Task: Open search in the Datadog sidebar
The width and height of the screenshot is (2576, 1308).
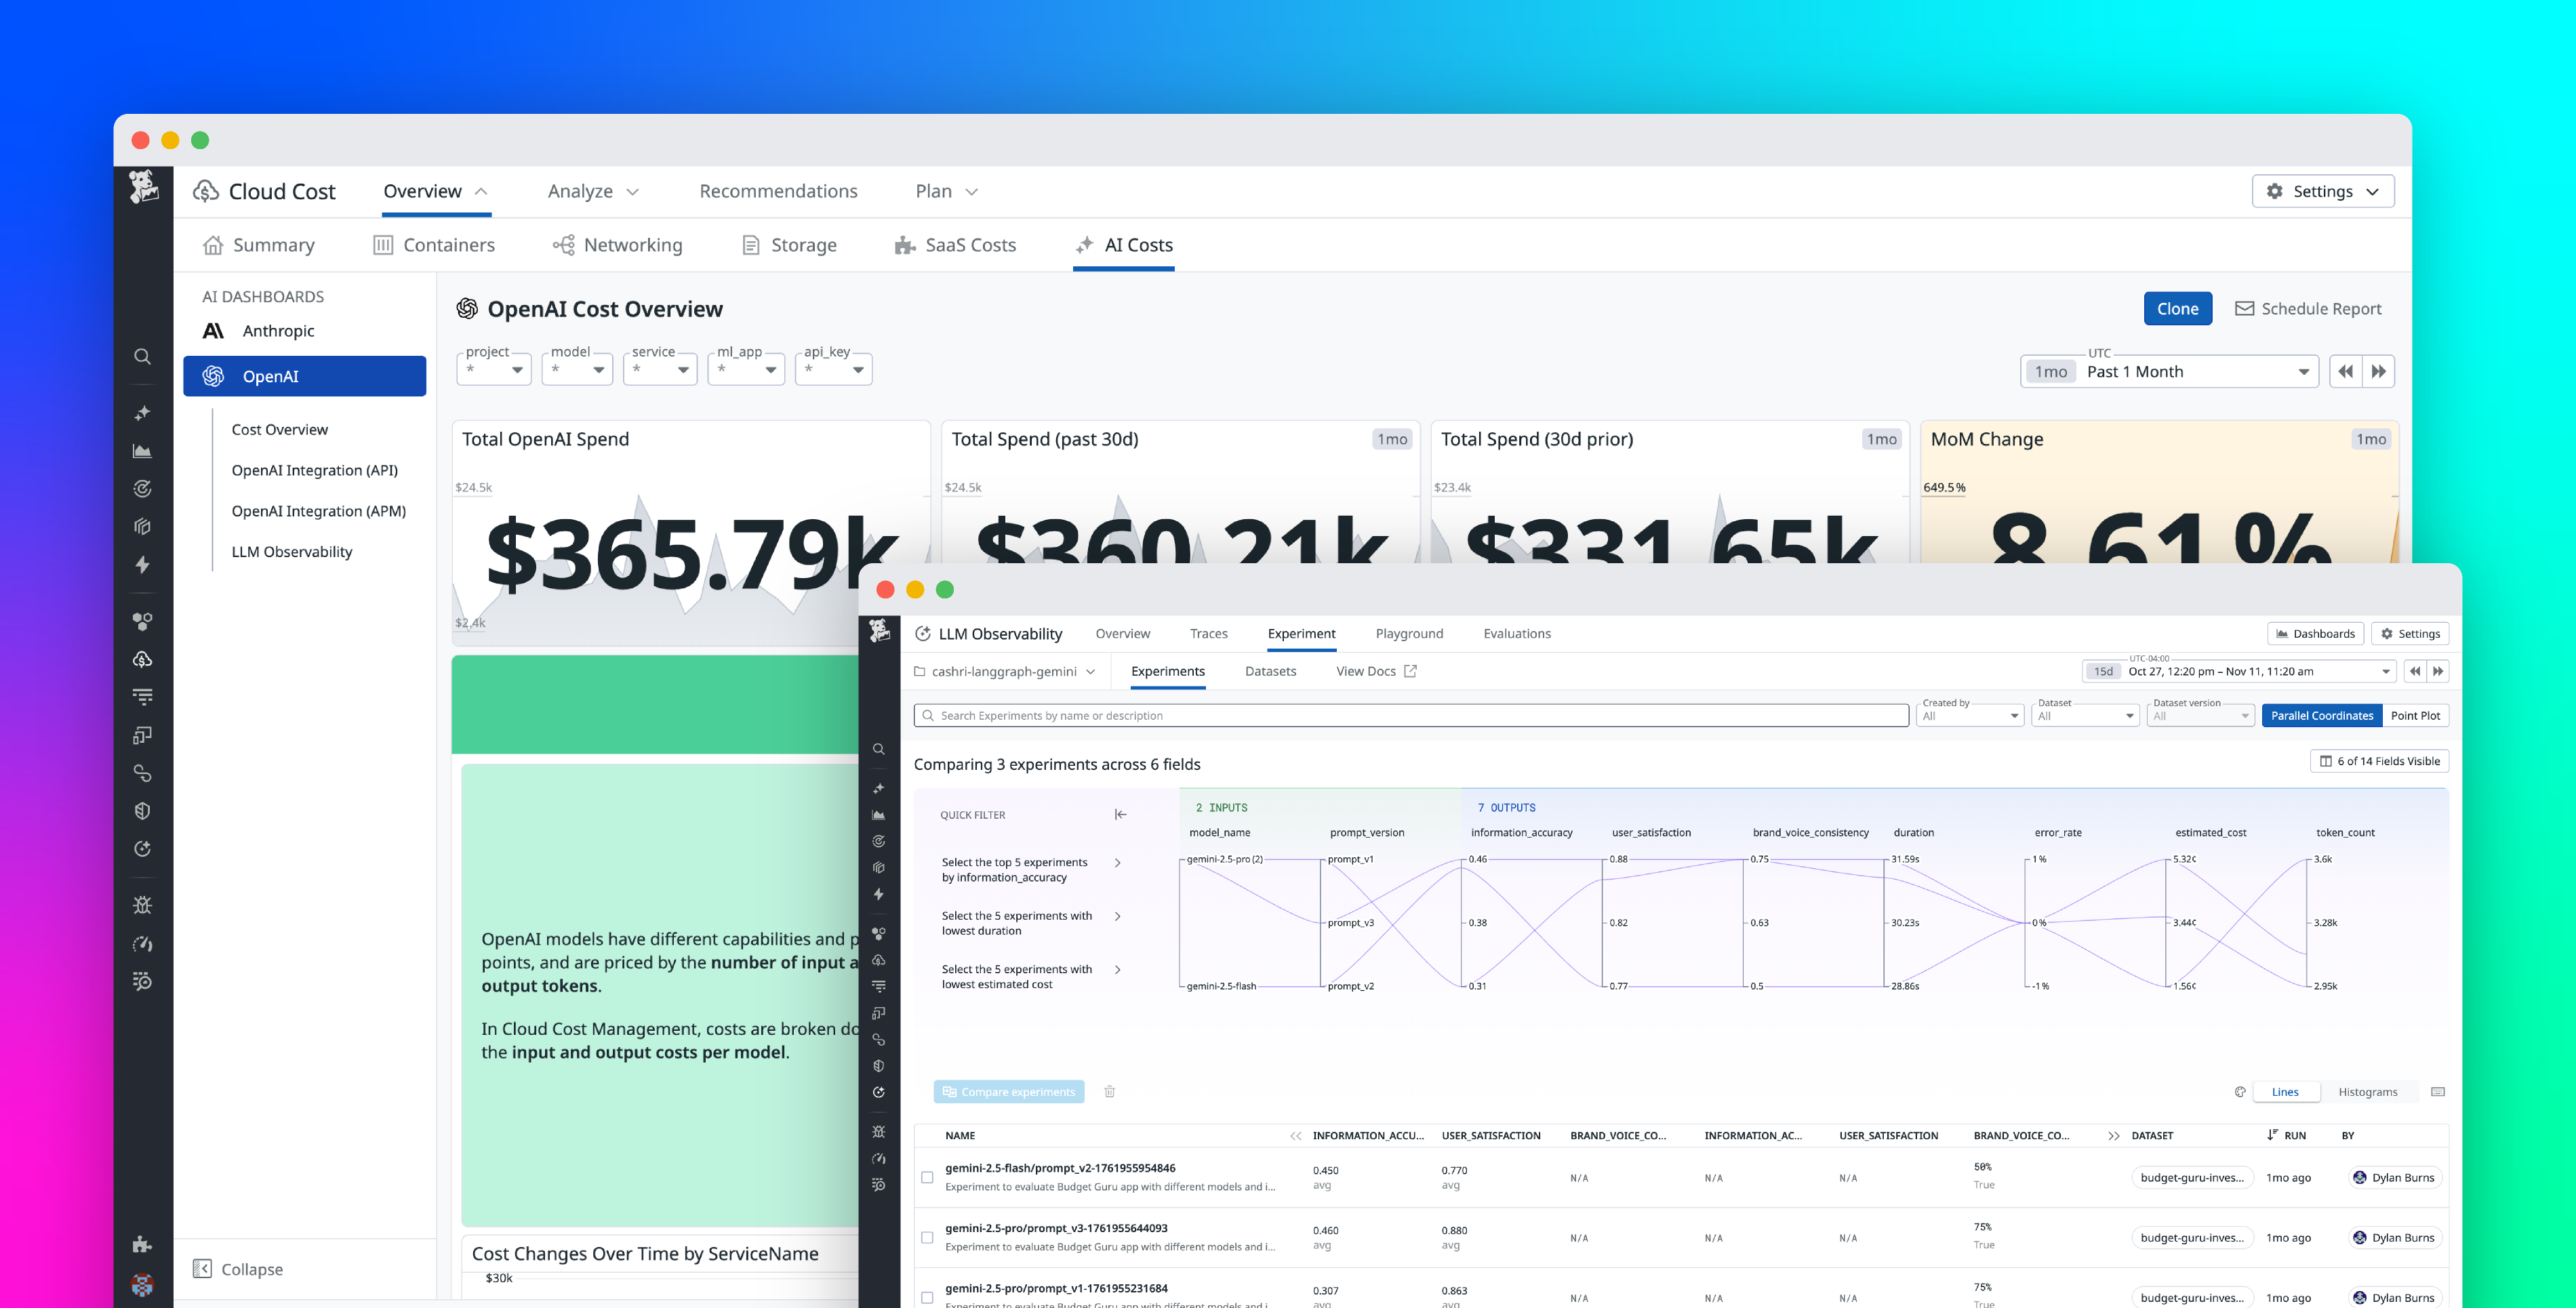Action: click(142, 356)
